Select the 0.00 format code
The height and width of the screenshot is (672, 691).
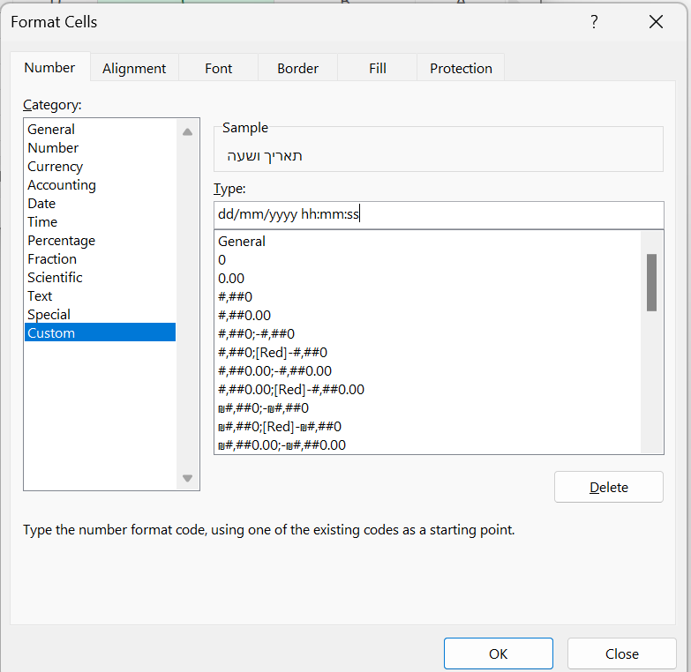point(231,278)
